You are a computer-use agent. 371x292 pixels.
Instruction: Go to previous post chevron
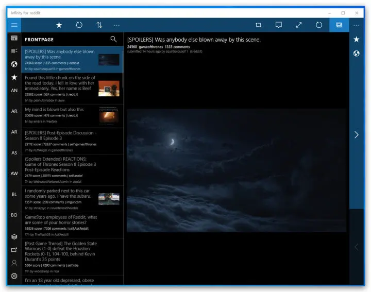click(357, 247)
